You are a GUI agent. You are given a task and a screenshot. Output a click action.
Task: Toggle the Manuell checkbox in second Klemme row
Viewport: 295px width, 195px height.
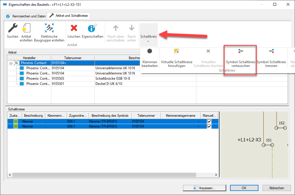tap(209, 126)
